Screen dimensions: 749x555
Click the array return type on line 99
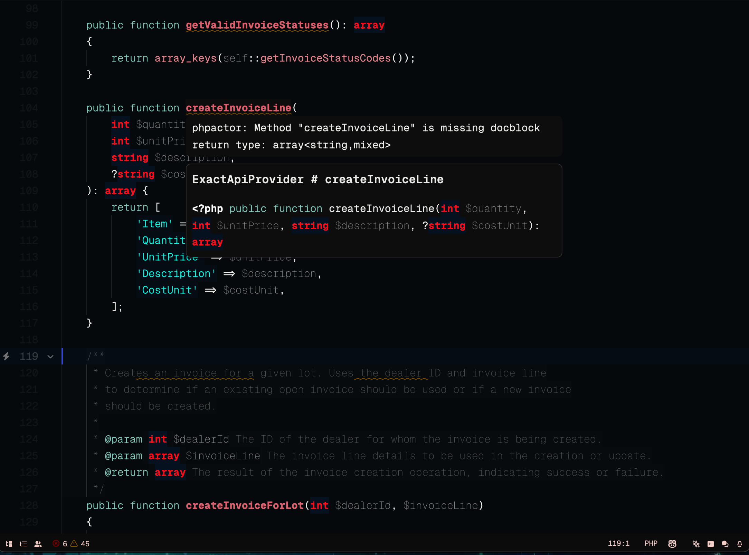coord(369,25)
